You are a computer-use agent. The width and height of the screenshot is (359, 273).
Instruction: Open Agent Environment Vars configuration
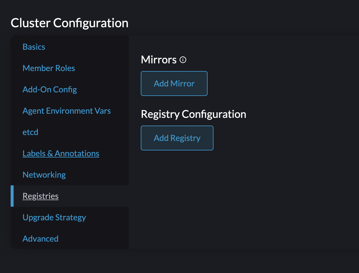click(67, 110)
